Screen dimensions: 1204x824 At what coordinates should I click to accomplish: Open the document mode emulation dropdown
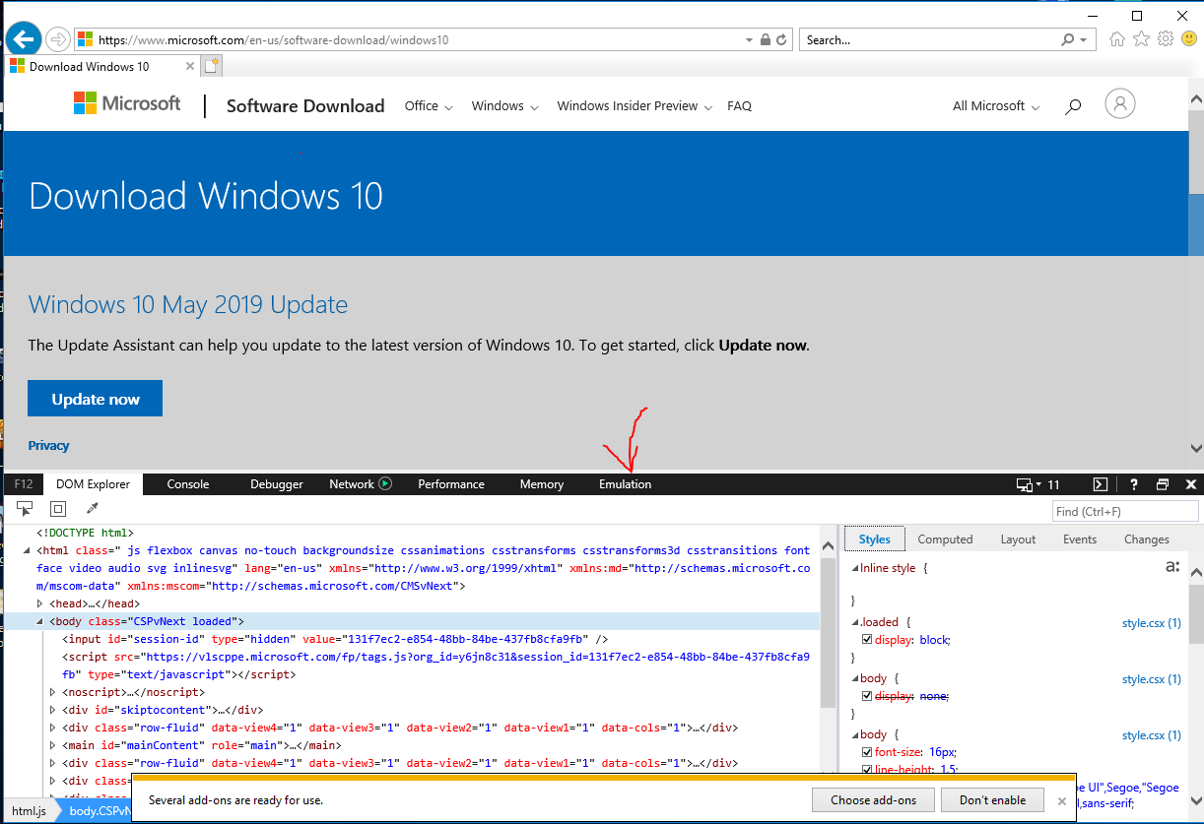click(x=1038, y=484)
